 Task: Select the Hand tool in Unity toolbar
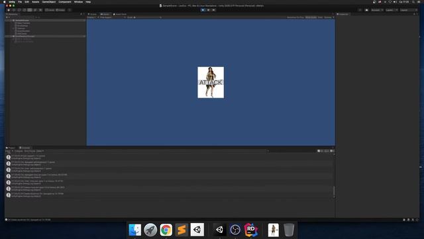pos(9,10)
